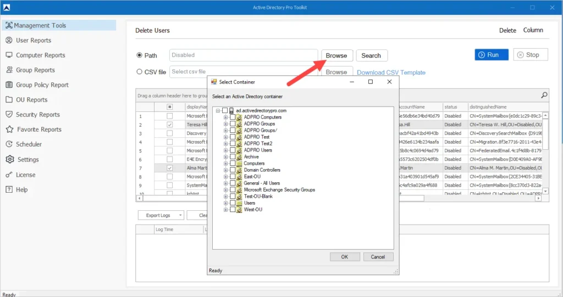Click the Stop button
Screen dimensions: 563x297
[531, 55]
